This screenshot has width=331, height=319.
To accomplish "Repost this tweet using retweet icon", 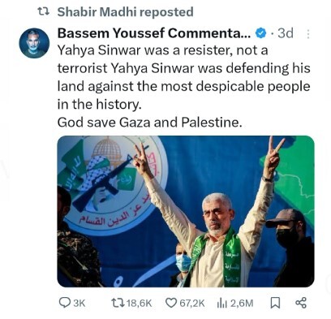I will point(118,303).
